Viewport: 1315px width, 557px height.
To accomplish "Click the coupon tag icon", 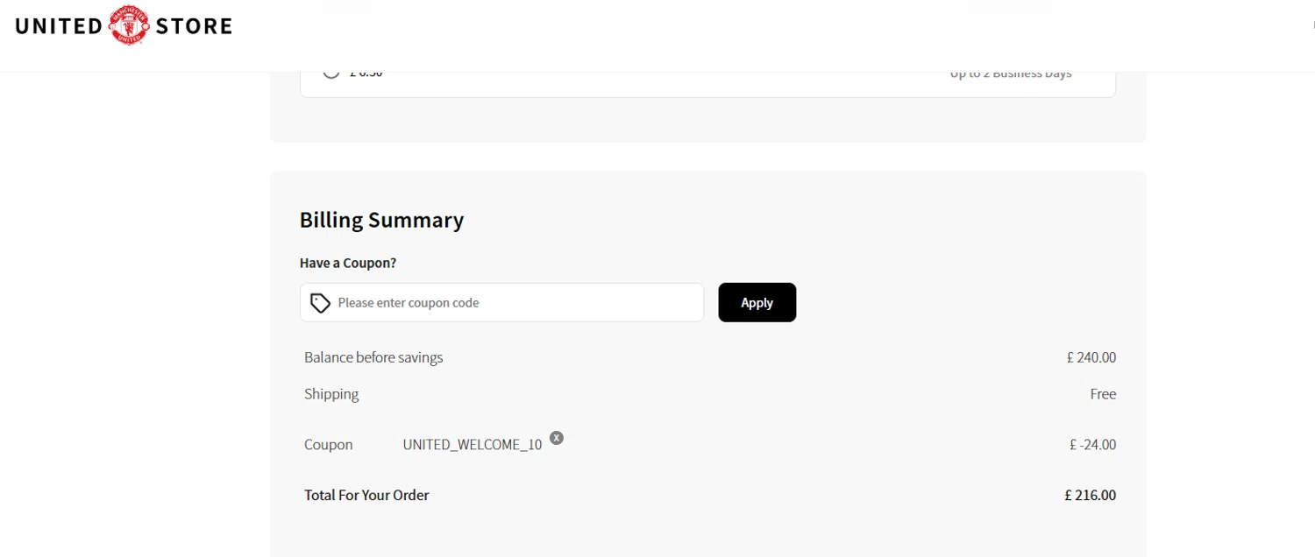I will (x=321, y=303).
